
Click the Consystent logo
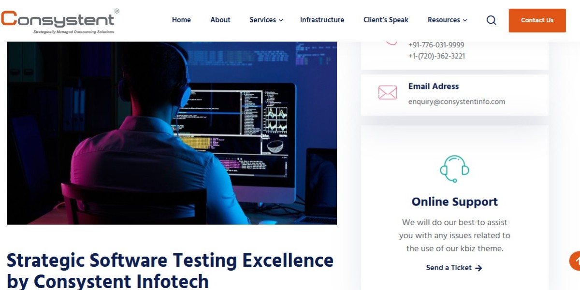[60, 21]
